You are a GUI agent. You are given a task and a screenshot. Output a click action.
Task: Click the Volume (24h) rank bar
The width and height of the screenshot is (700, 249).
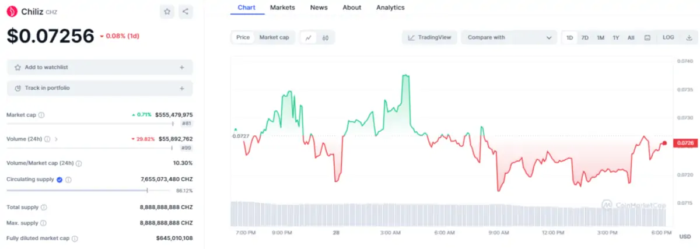(x=90, y=148)
